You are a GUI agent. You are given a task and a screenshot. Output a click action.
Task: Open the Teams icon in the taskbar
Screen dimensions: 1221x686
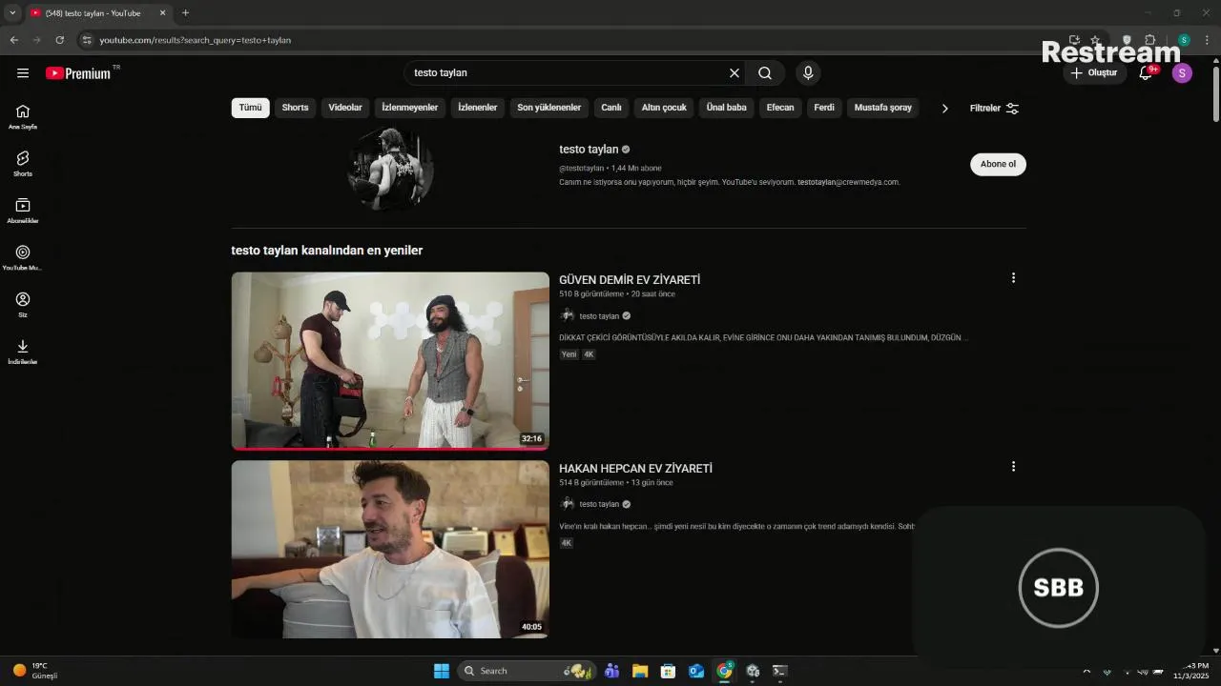click(x=611, y=671)
